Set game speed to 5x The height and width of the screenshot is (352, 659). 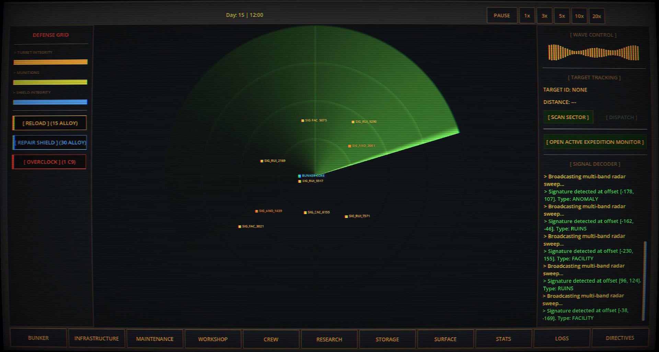(x=562, y=16)
